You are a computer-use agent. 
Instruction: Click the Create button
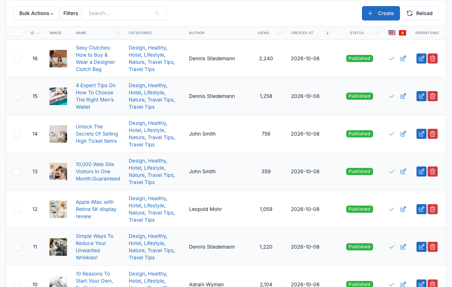click(x=381, y=13)
